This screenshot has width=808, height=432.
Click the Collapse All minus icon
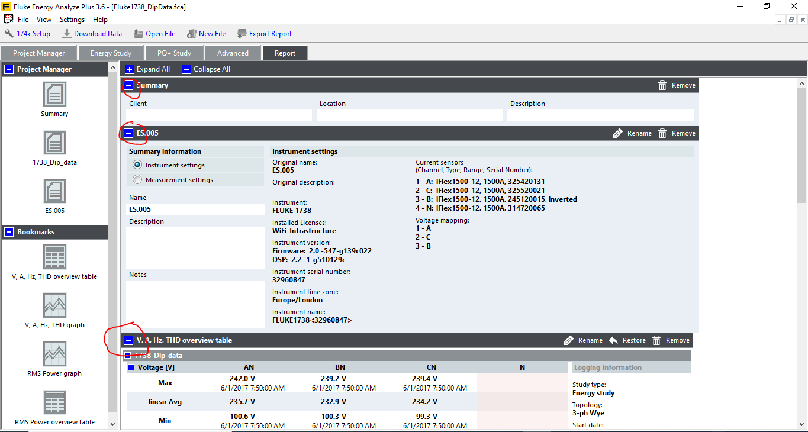(186, 69)
